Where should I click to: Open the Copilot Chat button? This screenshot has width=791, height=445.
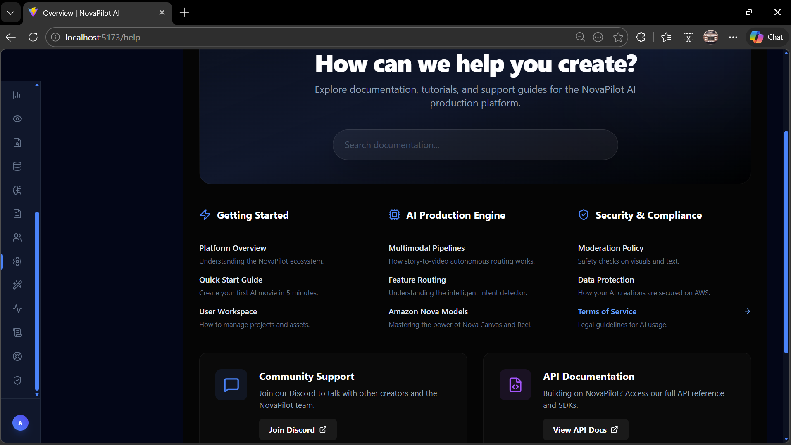[767, 37]
